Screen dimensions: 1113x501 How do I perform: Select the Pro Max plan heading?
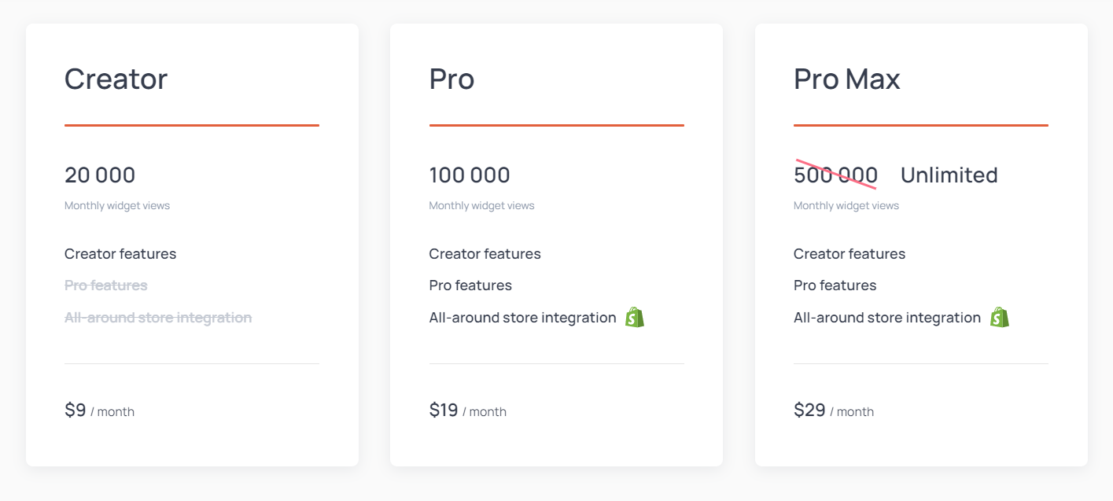[847, 79]
